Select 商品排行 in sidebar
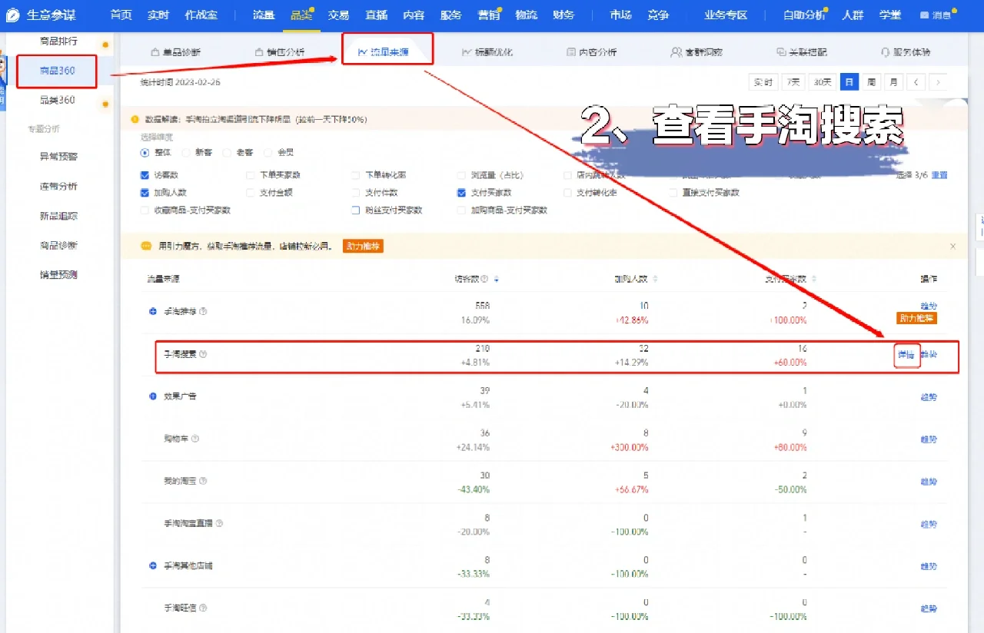The image size is (984, 633). (58, 41)
